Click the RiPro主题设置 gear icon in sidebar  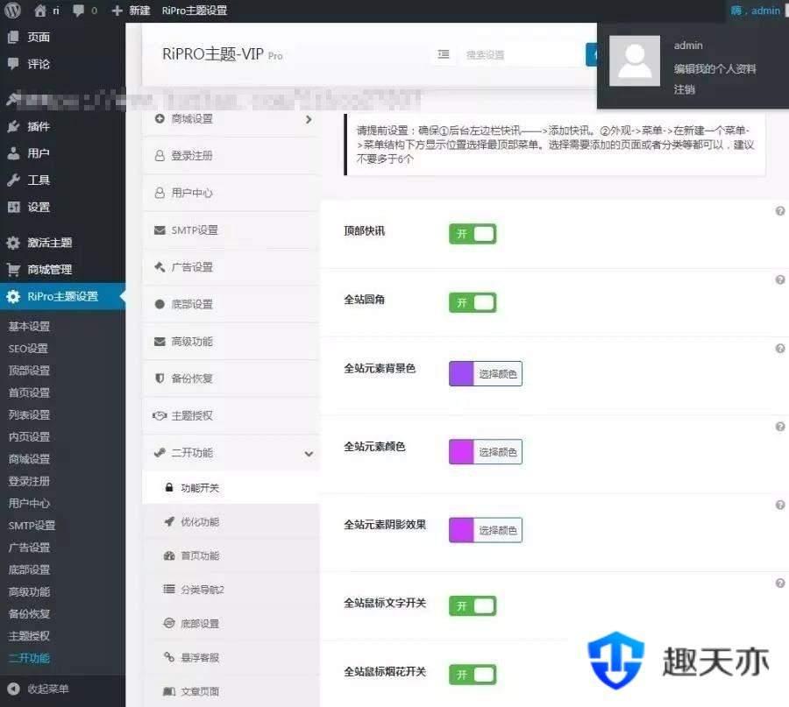pos(13,297)
